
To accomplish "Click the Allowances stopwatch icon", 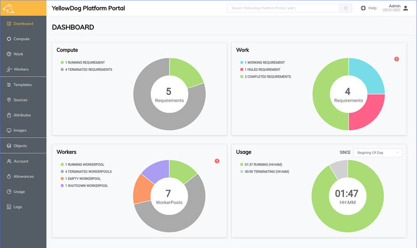I will 9,177.
